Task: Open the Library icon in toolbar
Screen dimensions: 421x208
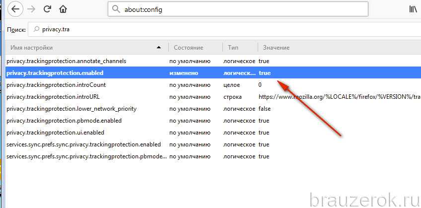Action: click(x=413, y=9)
